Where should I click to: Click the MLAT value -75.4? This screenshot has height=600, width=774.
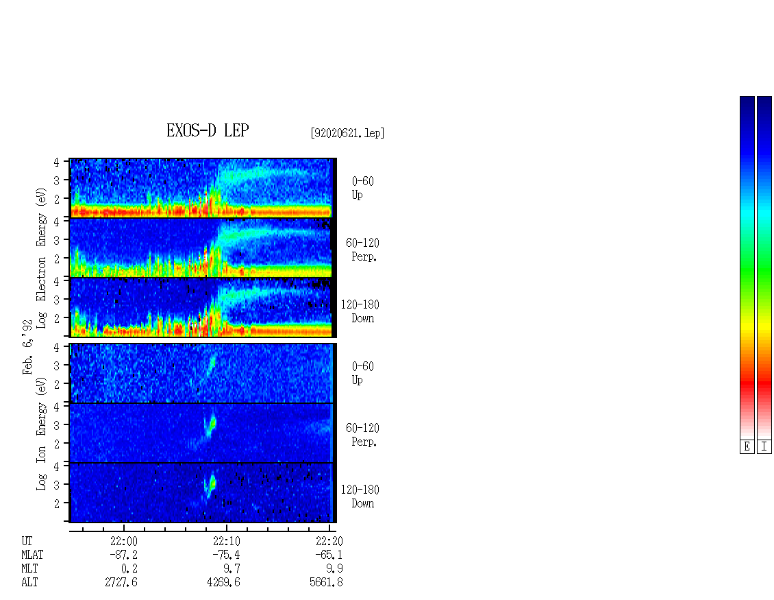click(x=226, y=555)
